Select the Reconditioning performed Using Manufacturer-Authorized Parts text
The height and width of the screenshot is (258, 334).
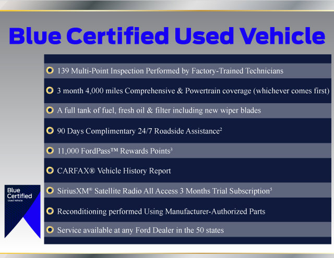(161, 212)
